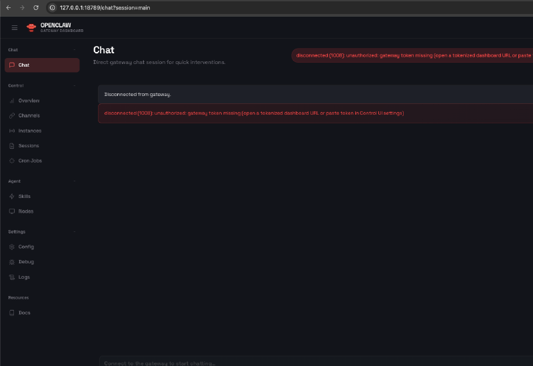Screen dimensions: 533x366
Task: Open the Logs page
Action: pyautogui.click(x=24, y=277)
